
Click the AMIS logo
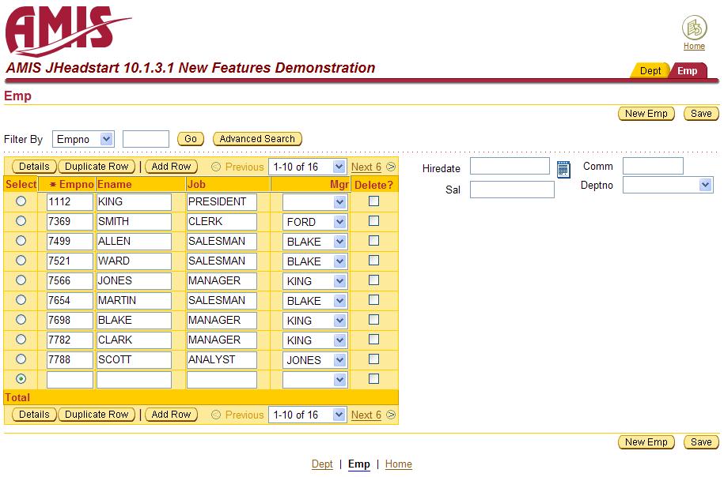pyautogui.click(x=67, y=30)
